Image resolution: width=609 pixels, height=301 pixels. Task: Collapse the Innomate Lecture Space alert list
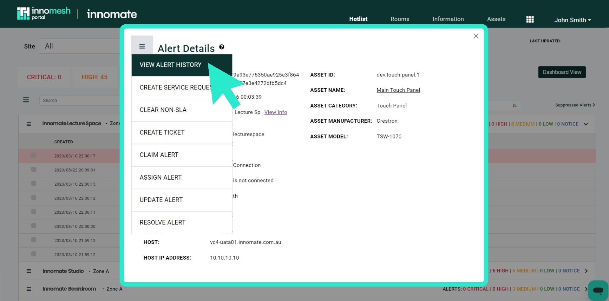pos(586,124)
